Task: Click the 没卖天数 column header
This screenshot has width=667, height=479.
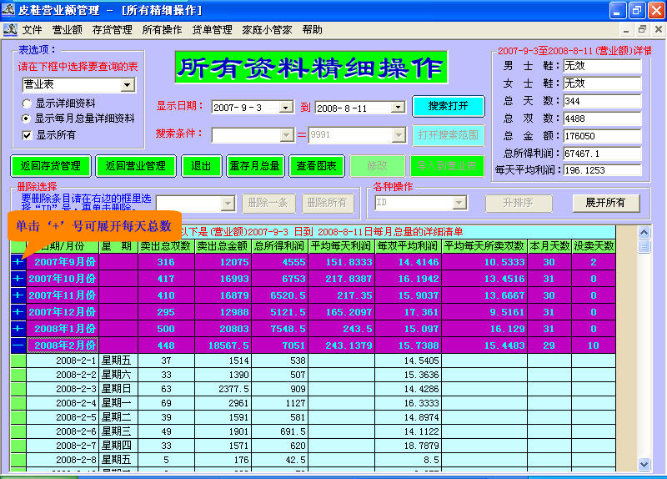Action: pos(594,246)
